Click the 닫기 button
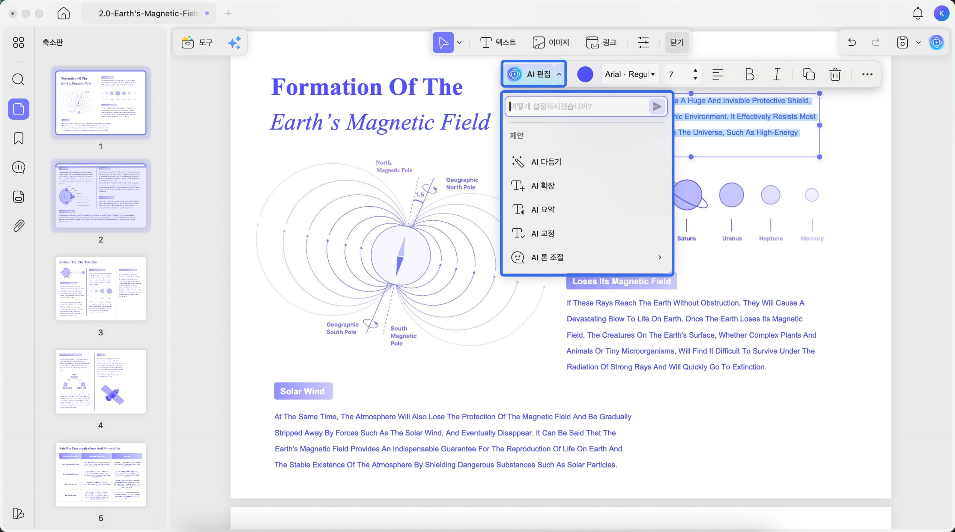Image resolution: width=955 pixels, height=532 pixels. pyautogui.click(x=677, y=43)
